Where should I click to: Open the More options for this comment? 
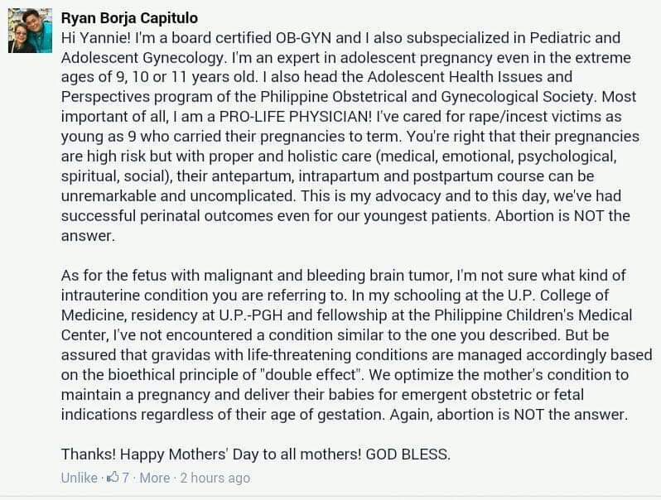click(x=155, y=478)
